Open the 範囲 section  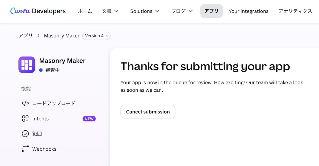click(x=37, y=134)
